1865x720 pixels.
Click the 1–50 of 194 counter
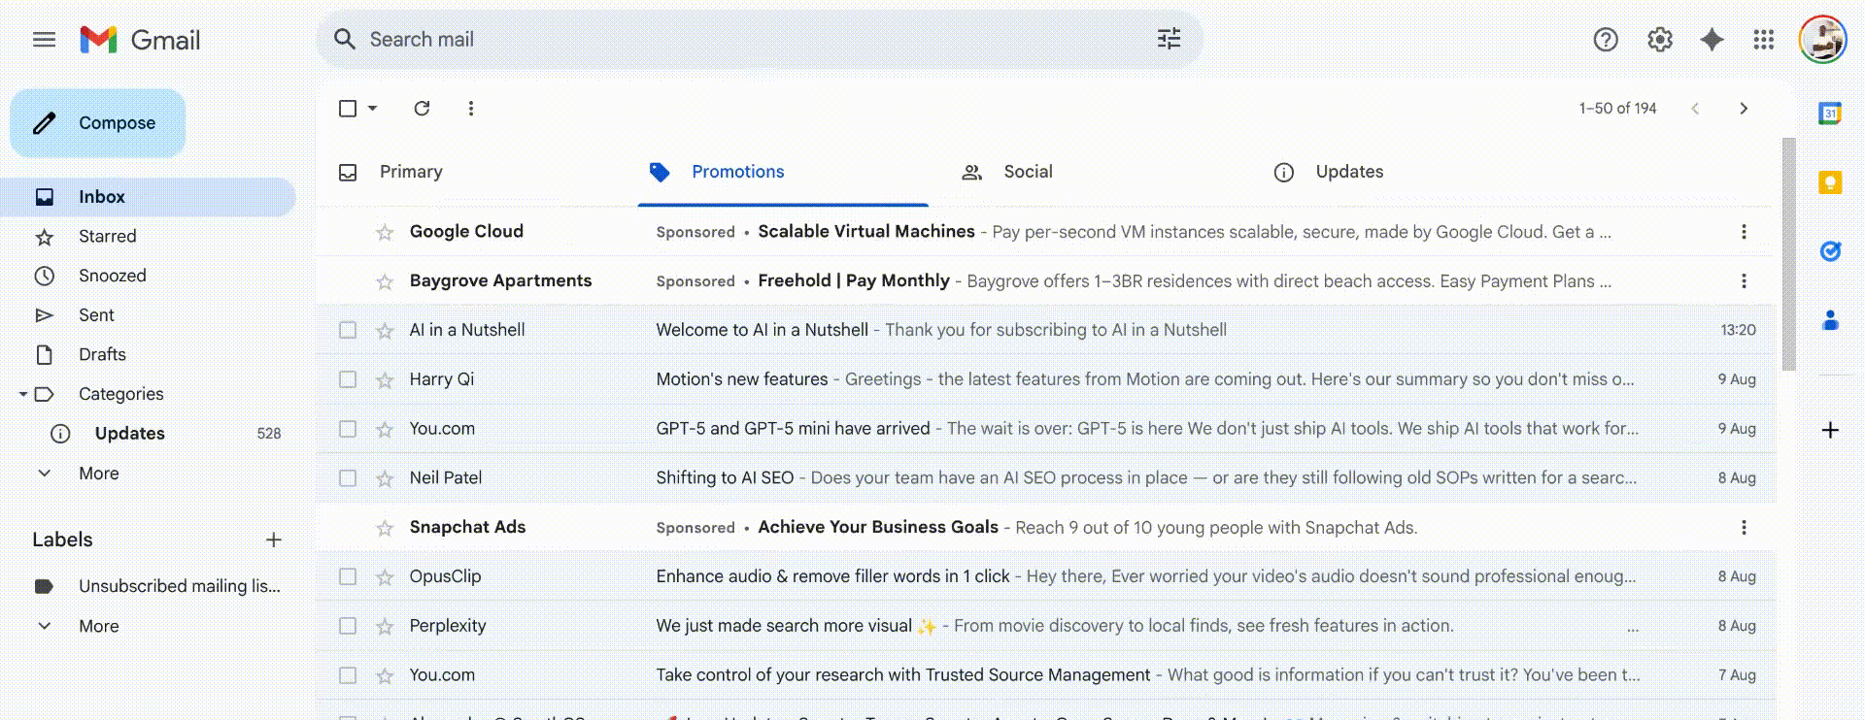coord(1617,109)
